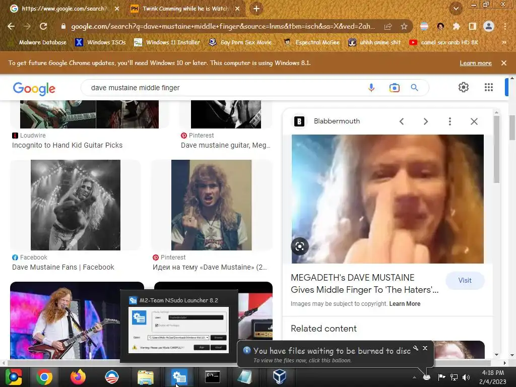The height and width of the screenshot is (387, 516).
Task: Open MEGADETH's DAVE MUSTAINE headline link
Action: pos(365,283)
